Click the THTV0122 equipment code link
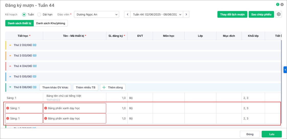The image size is (287, 139). (53, 100)
